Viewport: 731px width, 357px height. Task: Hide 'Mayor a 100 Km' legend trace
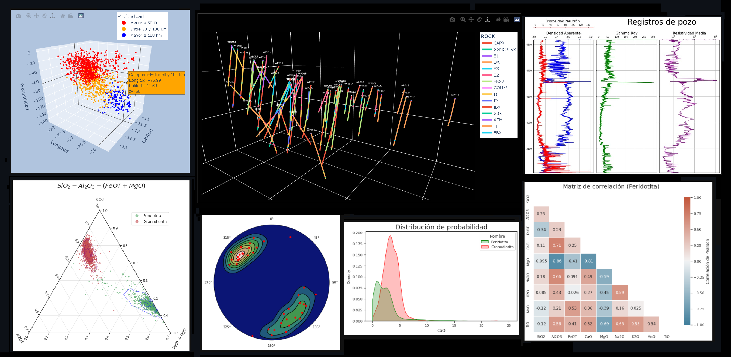coord(146,36)
